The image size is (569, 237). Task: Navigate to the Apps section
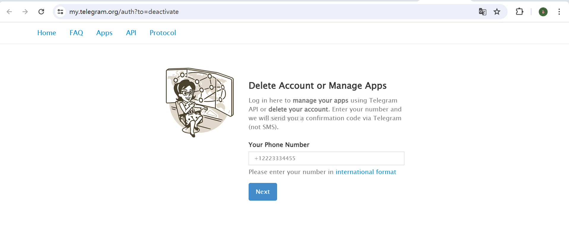coord(104,33)
